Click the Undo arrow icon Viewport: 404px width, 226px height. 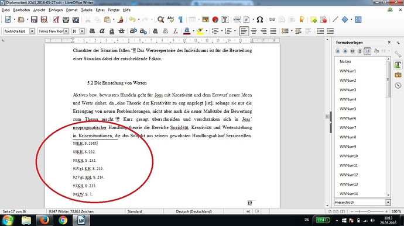132,19
